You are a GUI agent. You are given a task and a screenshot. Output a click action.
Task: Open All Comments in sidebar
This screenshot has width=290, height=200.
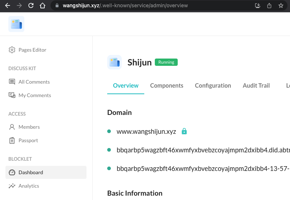pos(34,82)
